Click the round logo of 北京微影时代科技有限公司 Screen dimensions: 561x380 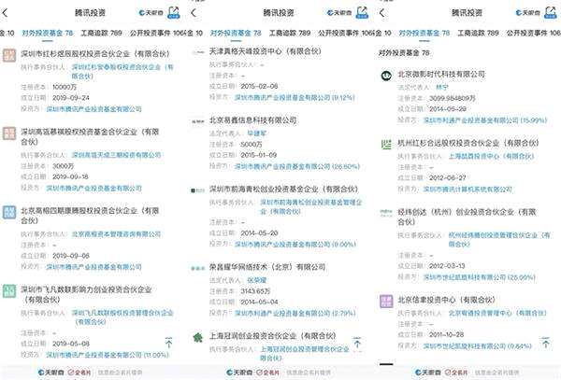click(386, 76)
